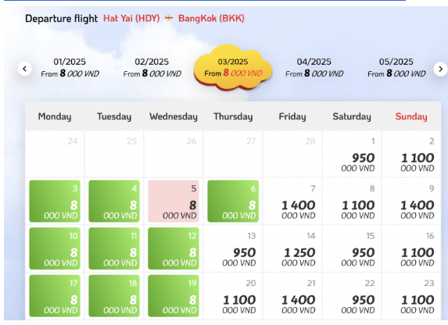Viewport: 448px width, 325px height.
Task: Pick March 3 fare at 8 000 VND
Action: pos(55,201)
